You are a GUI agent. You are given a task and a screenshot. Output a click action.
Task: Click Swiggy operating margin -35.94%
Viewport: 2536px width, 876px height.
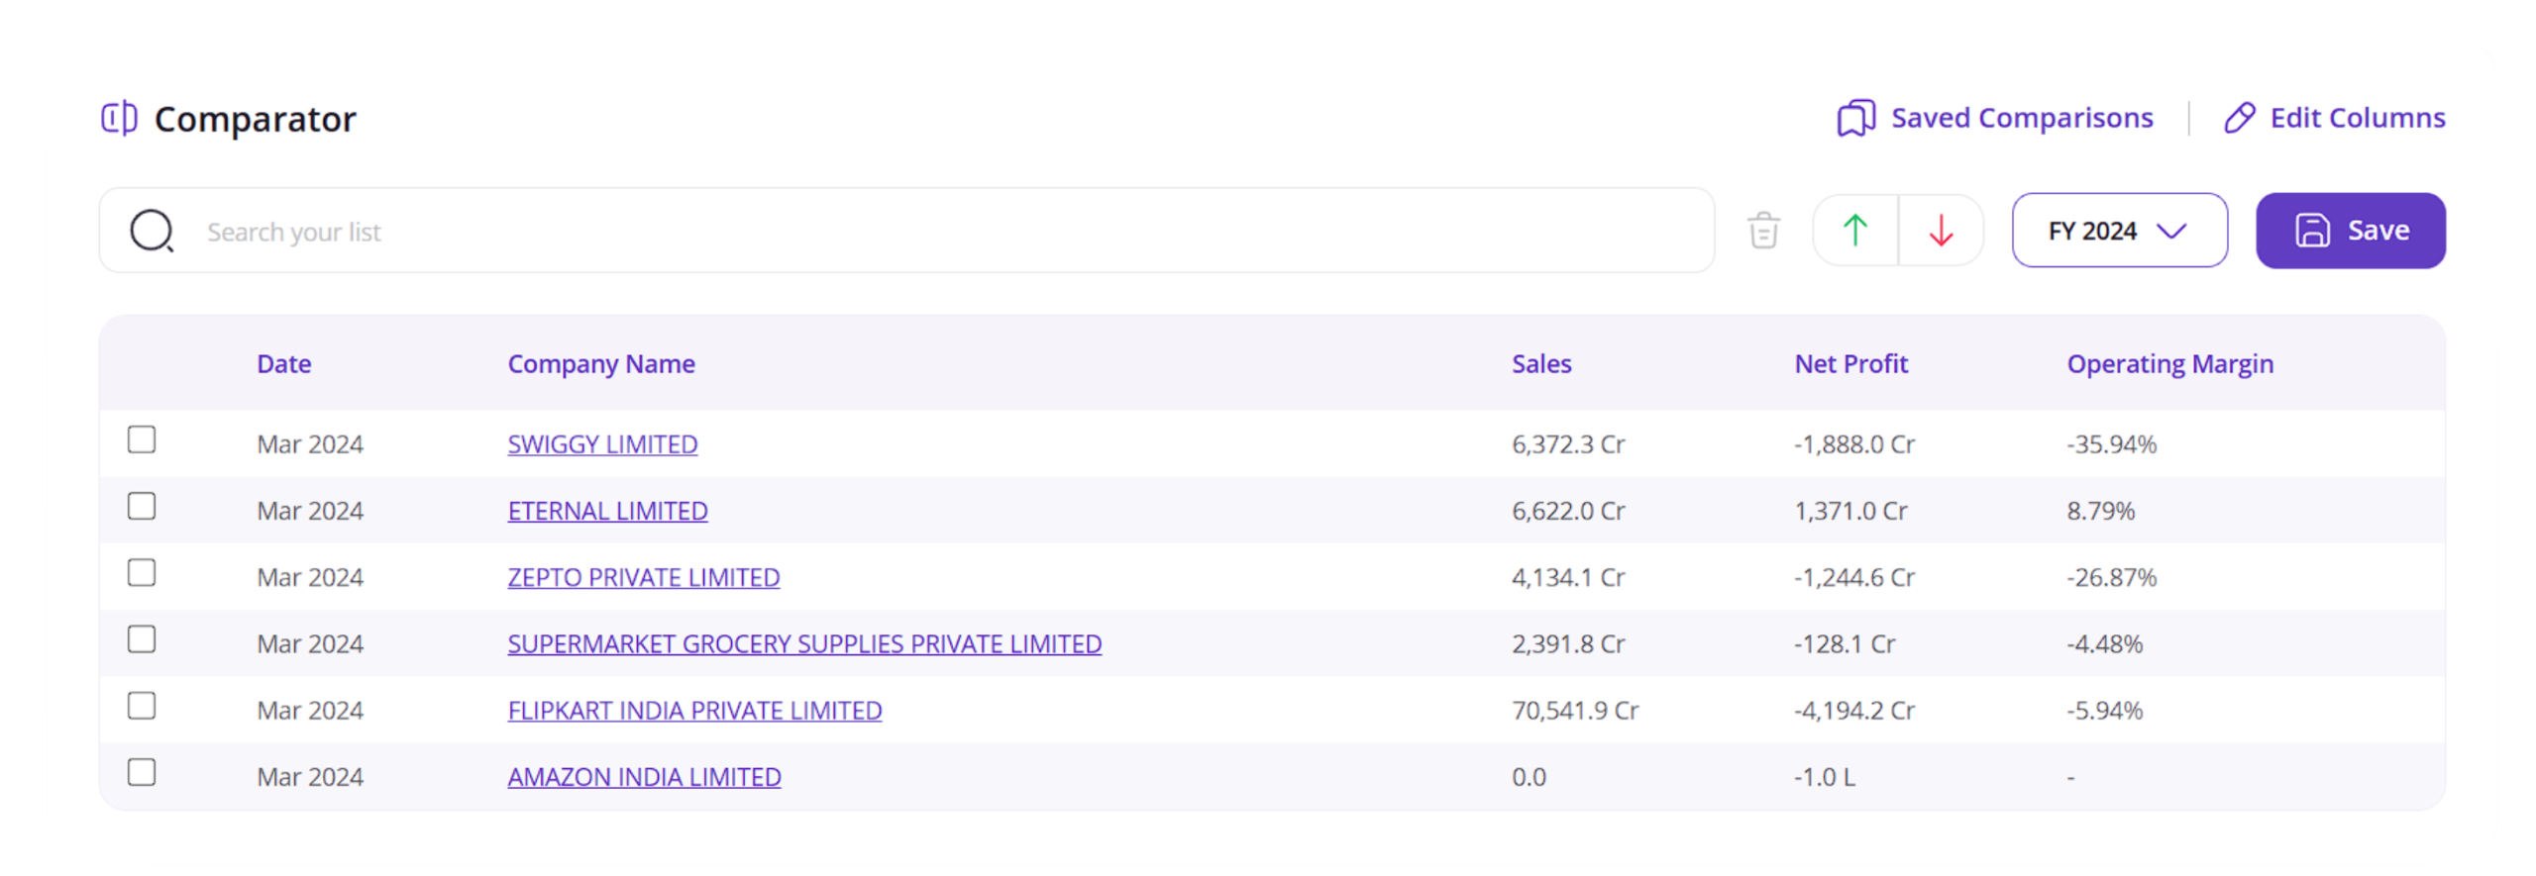[2110, 444]
